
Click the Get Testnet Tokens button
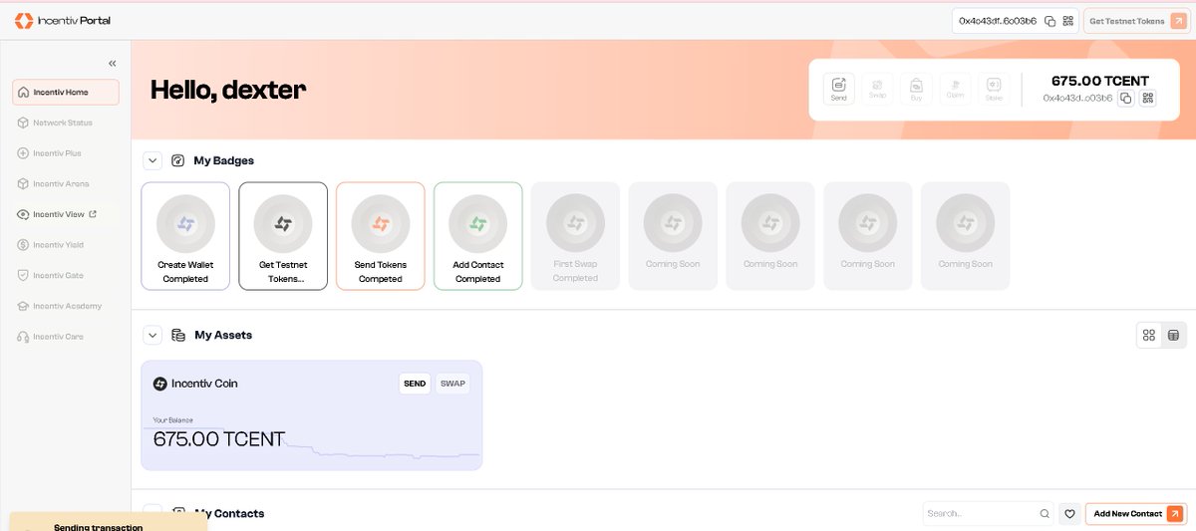coord(1135,21)
